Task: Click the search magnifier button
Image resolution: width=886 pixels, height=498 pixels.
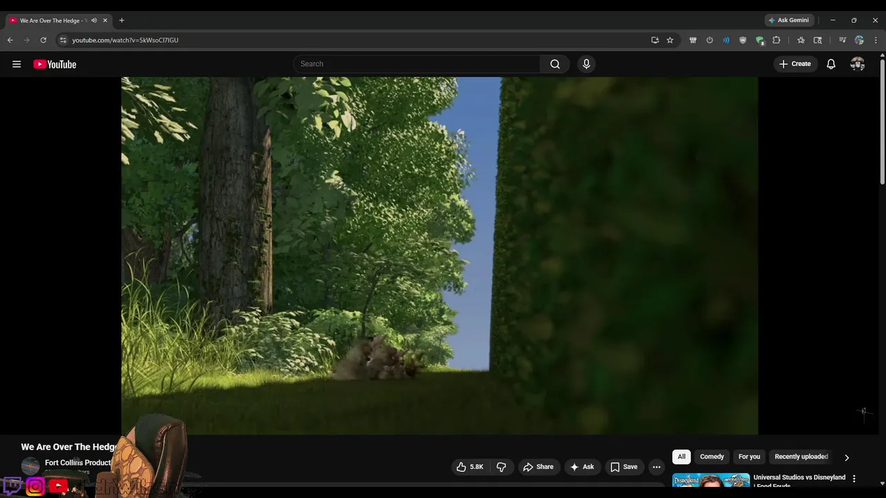Action: click(555, 64)
